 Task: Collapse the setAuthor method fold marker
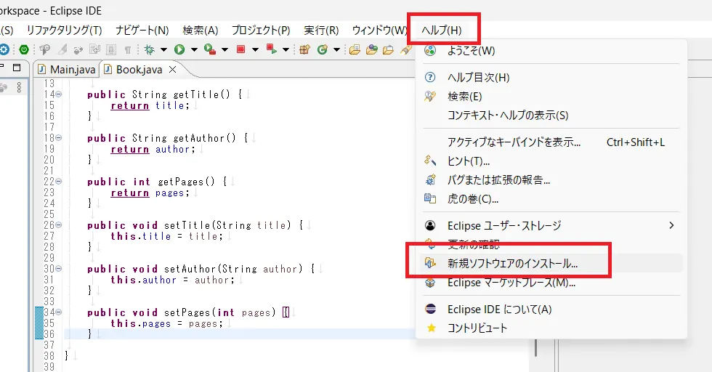click(x=59, y=268)
